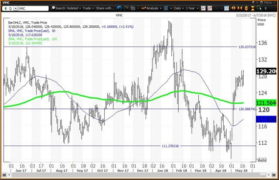
Task: Click Share with... button
Action: (105, 8)
